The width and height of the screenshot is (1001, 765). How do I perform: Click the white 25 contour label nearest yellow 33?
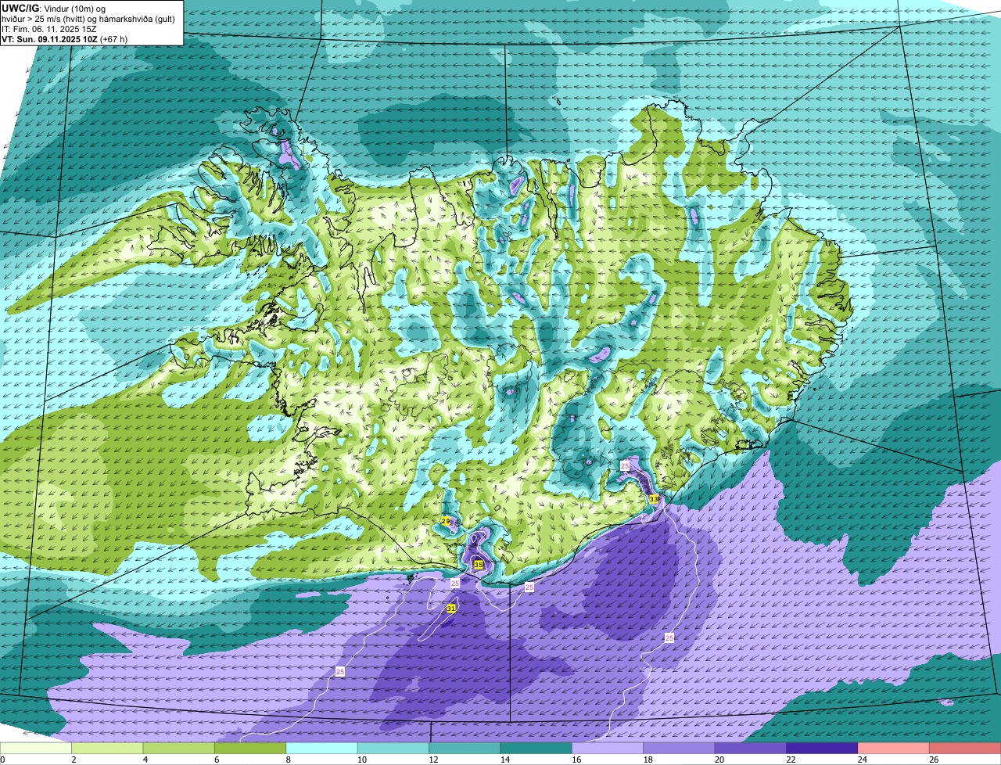tap(625, 465)
